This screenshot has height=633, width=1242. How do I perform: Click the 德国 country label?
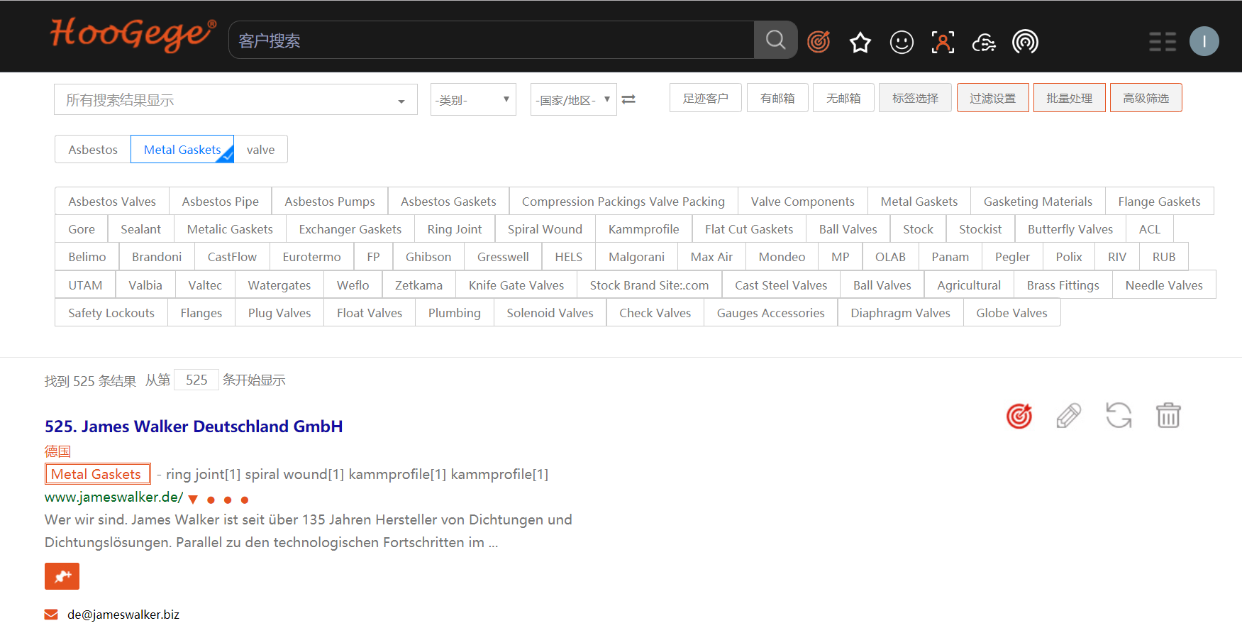57,451
